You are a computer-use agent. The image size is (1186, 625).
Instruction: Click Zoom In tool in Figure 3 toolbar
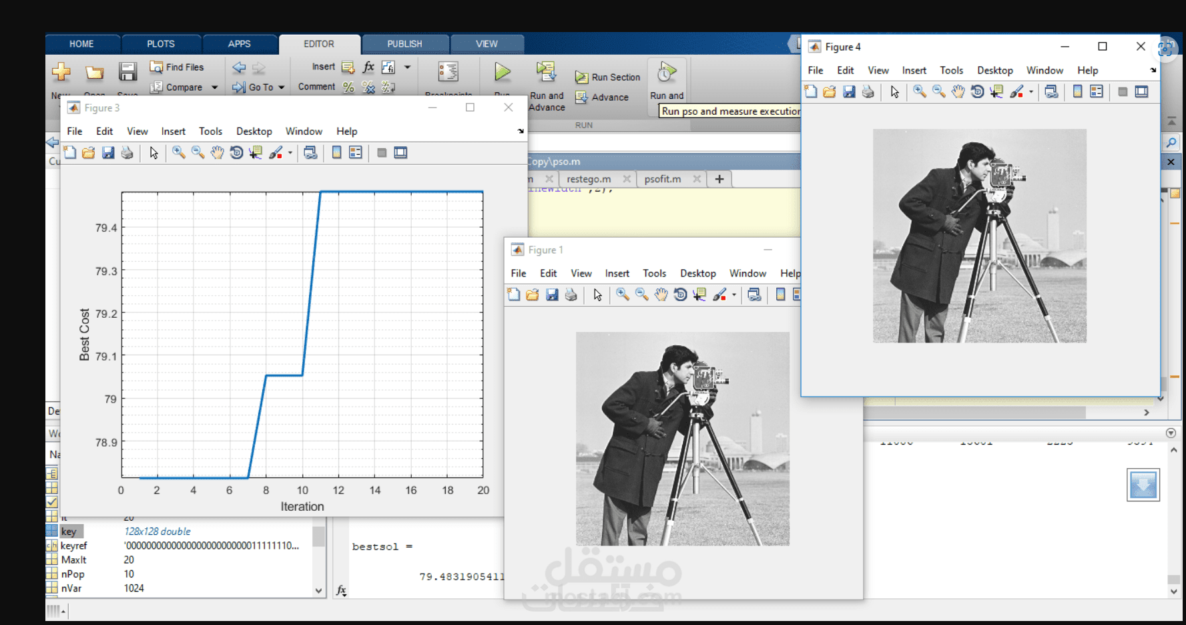(x=178, y=153)
